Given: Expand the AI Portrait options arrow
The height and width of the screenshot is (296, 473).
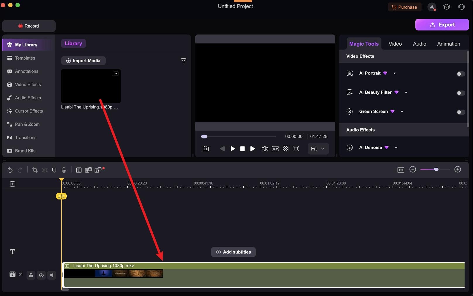Looking at the screenshot, I should pyautogui.click(x=395, y=73).
